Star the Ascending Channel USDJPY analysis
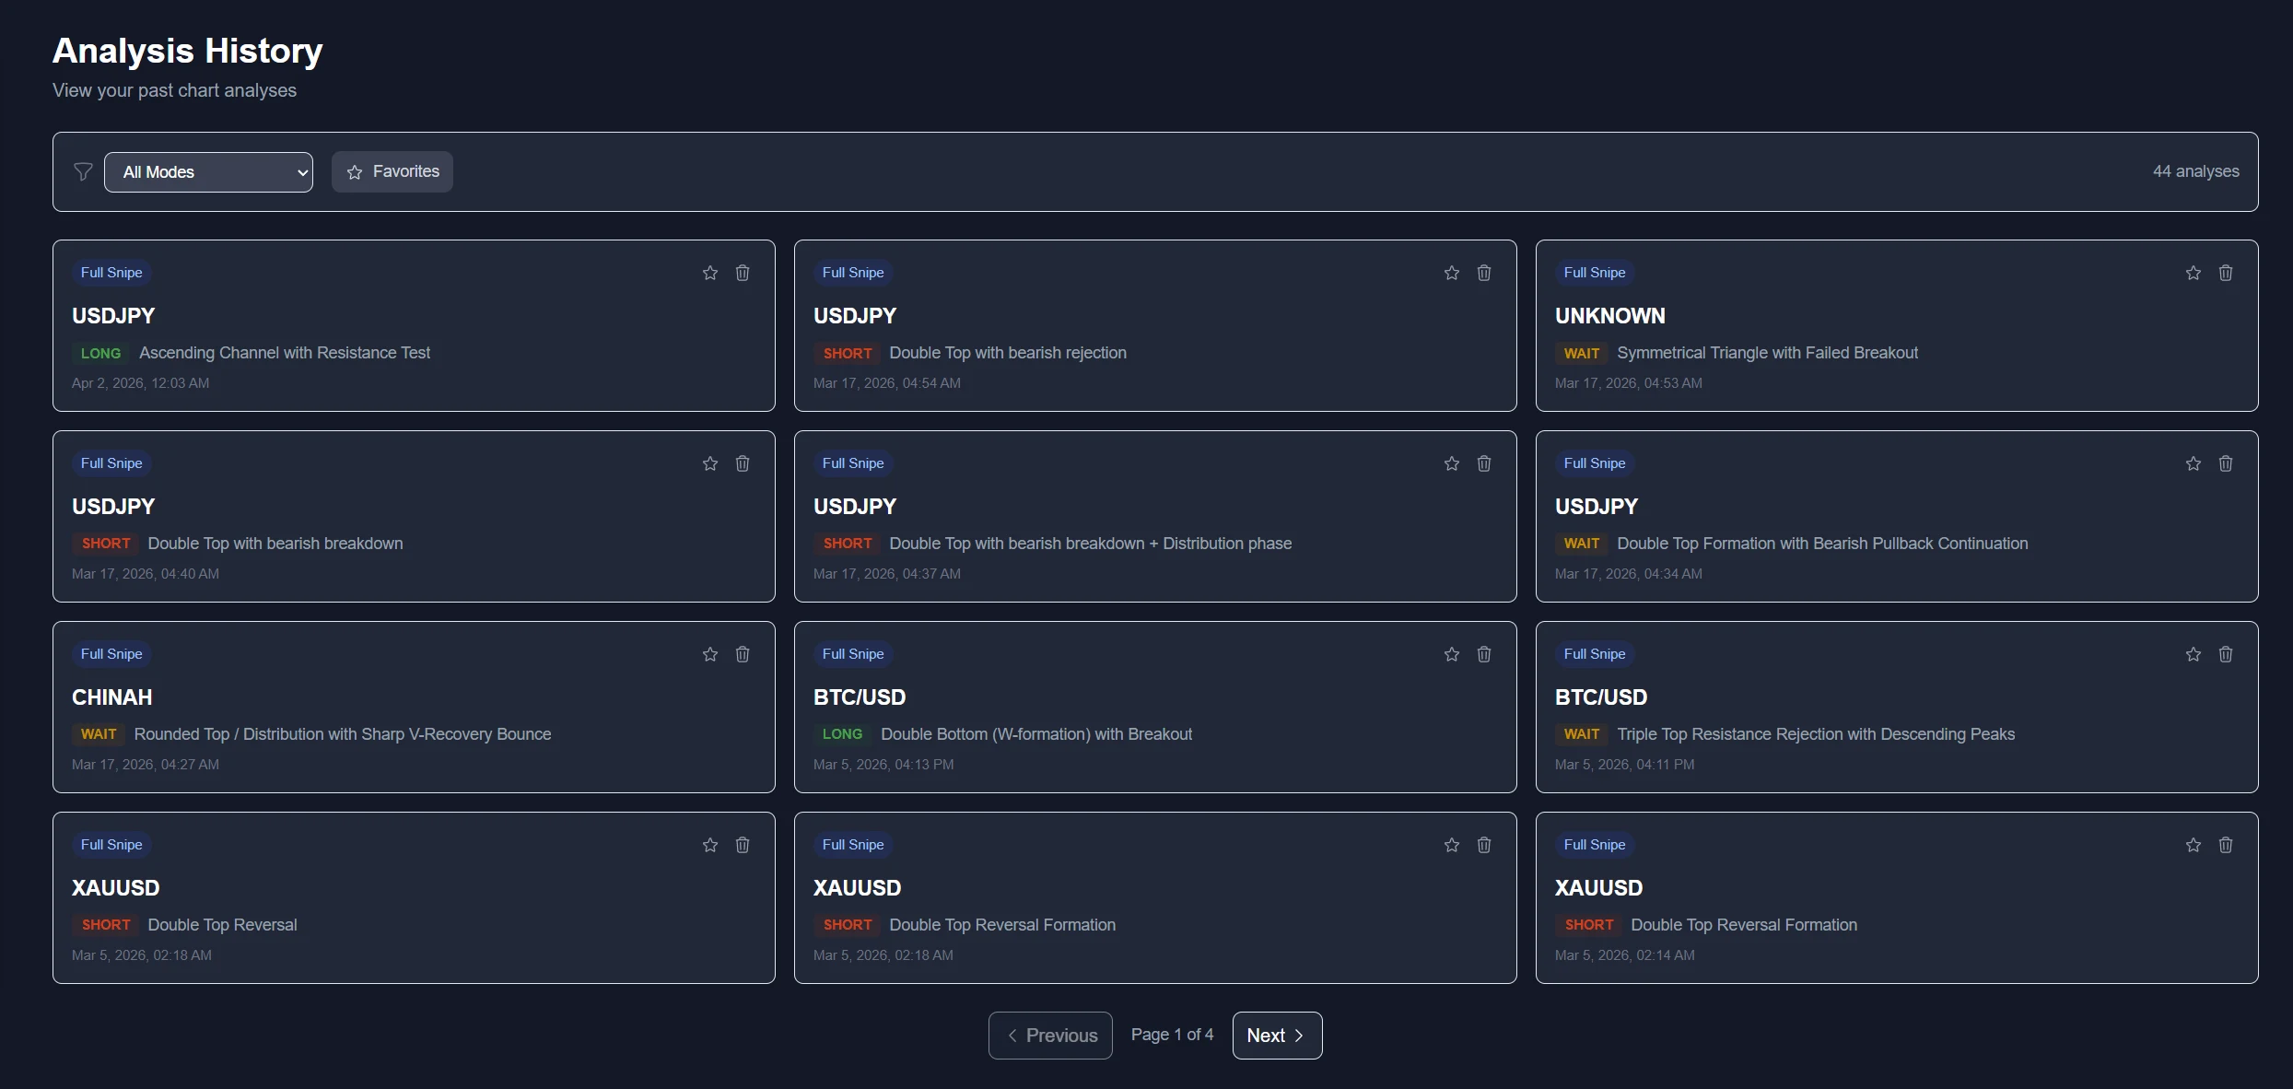This screenshot has width=2293, height=1089. coord(710,273)
